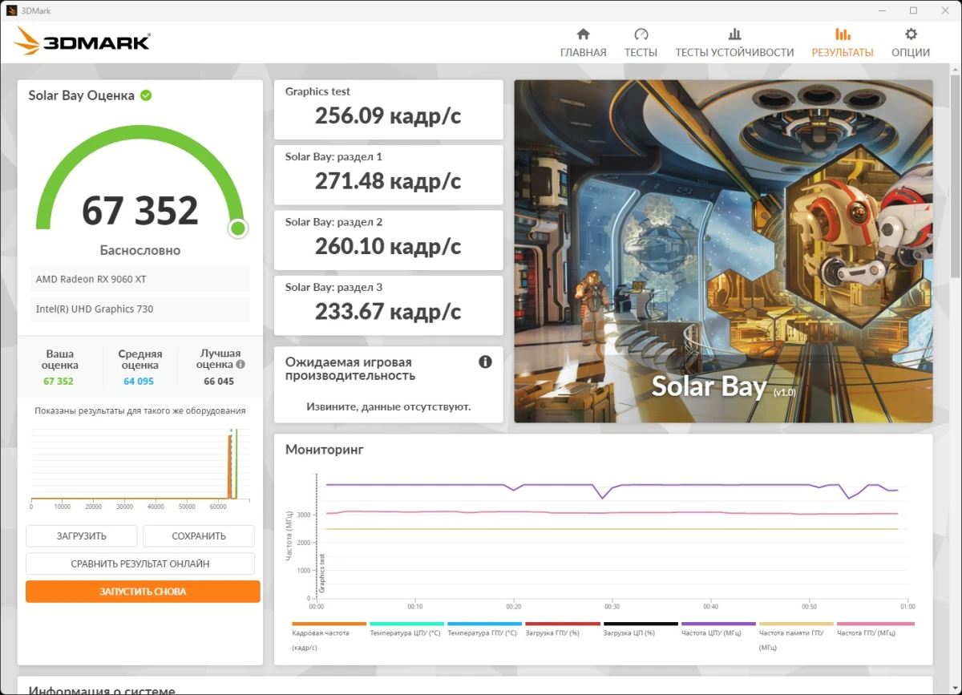
Task: Click the Solar Bay preview image
Action: click(x=723, y=251)
